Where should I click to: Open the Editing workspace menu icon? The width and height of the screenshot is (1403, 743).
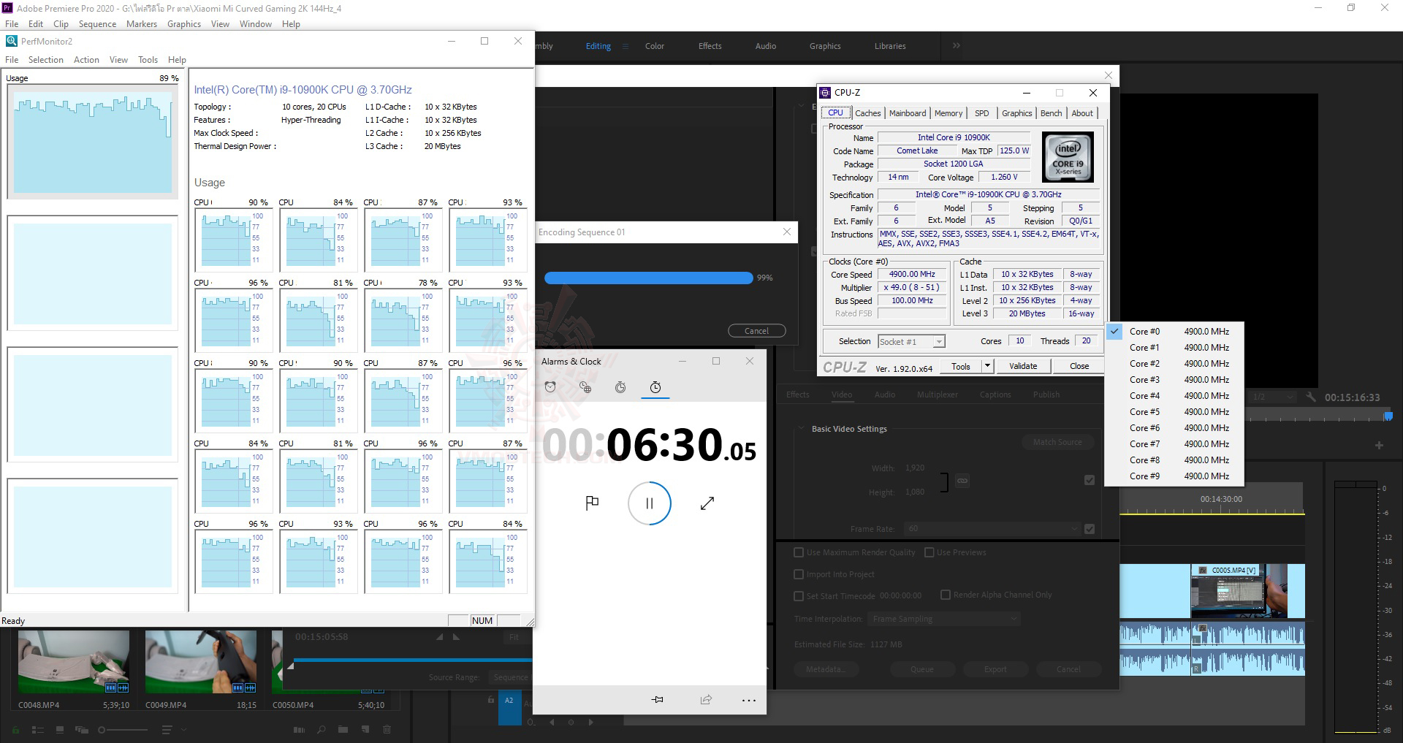626,46
